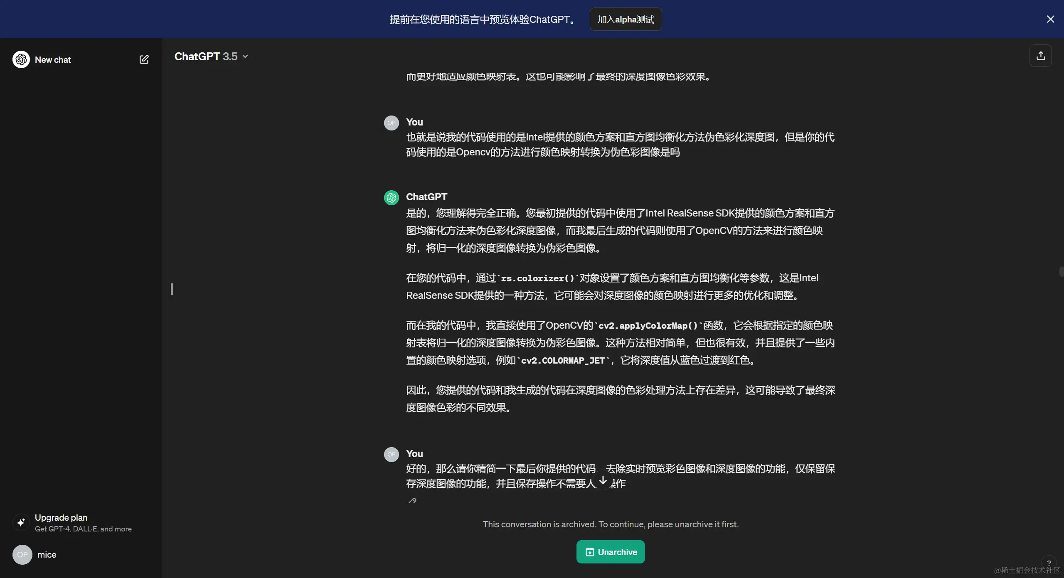1064x578 pixels.
Task: Click the OP avatar beside the first You message
Action: (391, 123)
